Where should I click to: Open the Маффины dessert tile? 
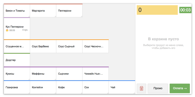pyautogui.click(x=43, y=74)
